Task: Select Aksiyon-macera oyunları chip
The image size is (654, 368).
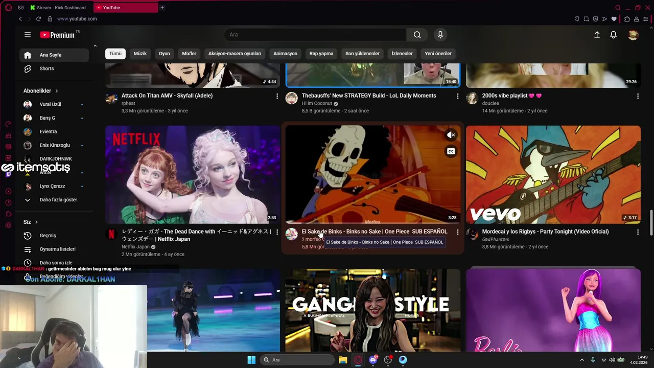Action: 235,54
